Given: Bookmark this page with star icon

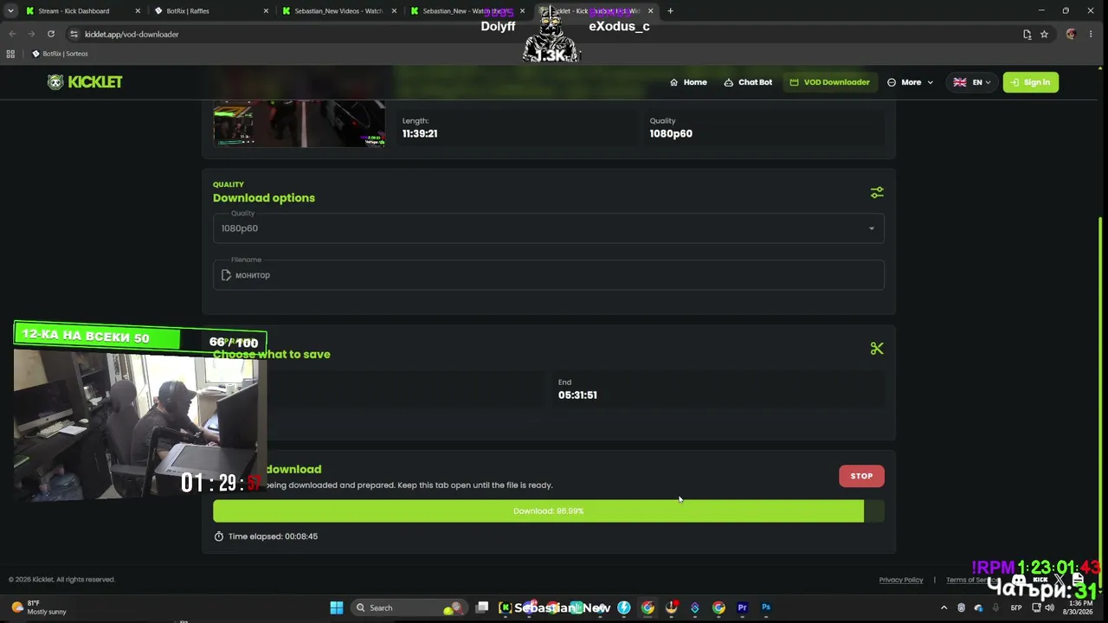Looking at the screenshot, I should pos(1044,34).
